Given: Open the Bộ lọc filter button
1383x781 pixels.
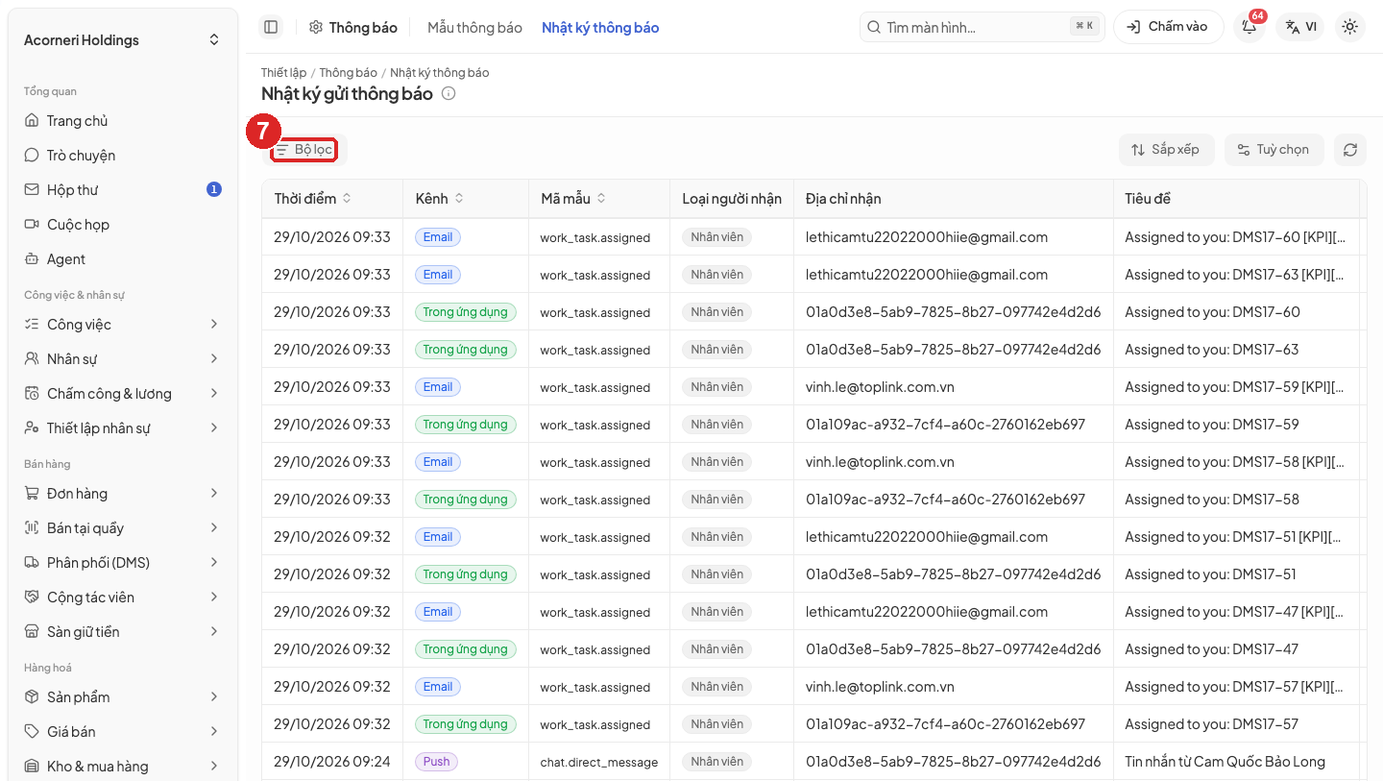Looking at the screenshot, I should [303, 150].
